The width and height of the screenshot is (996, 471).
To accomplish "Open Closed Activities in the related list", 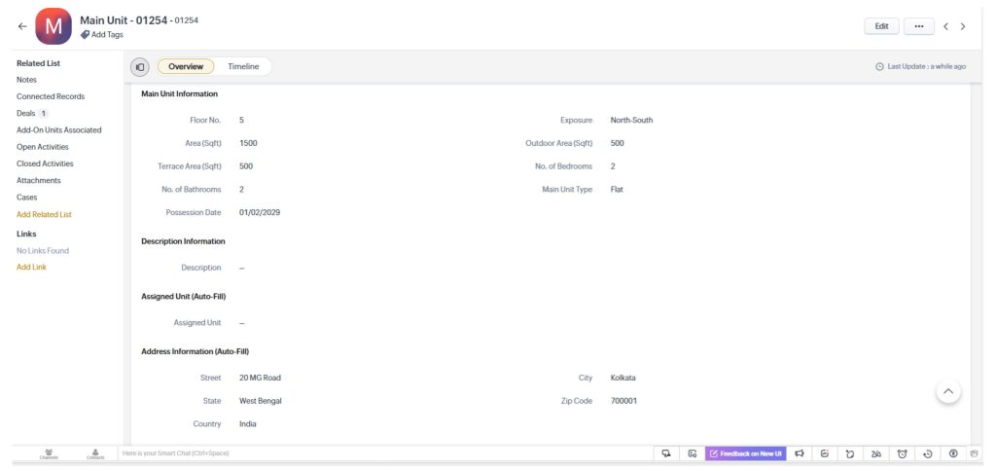I will (45, 164).
